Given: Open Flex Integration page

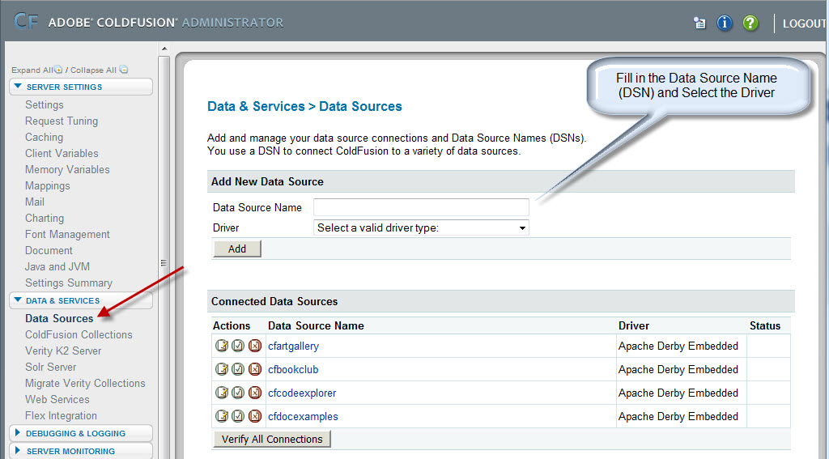Looking at the screenshot, I should 61,415.
